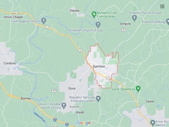Image resolution: width=169 pixels, height=127 pixels.
Task: Click the Sipsey town label
Action: [x=74, y=10]
